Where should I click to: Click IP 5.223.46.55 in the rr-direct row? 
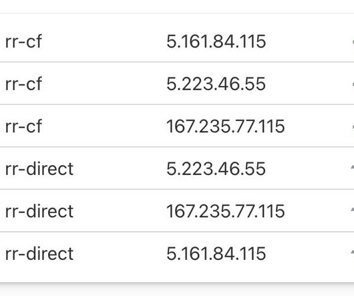(x=216, y=168)
